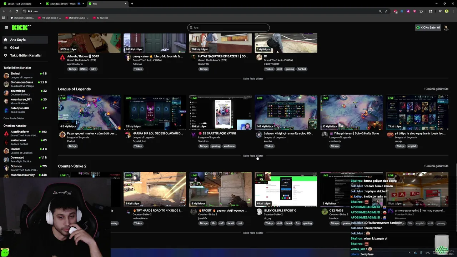Click the Kick logo
Viewport: 457px width, 257px height.
point(21,27)
